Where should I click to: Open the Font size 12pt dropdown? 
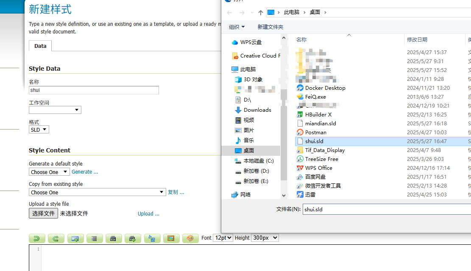223,238
